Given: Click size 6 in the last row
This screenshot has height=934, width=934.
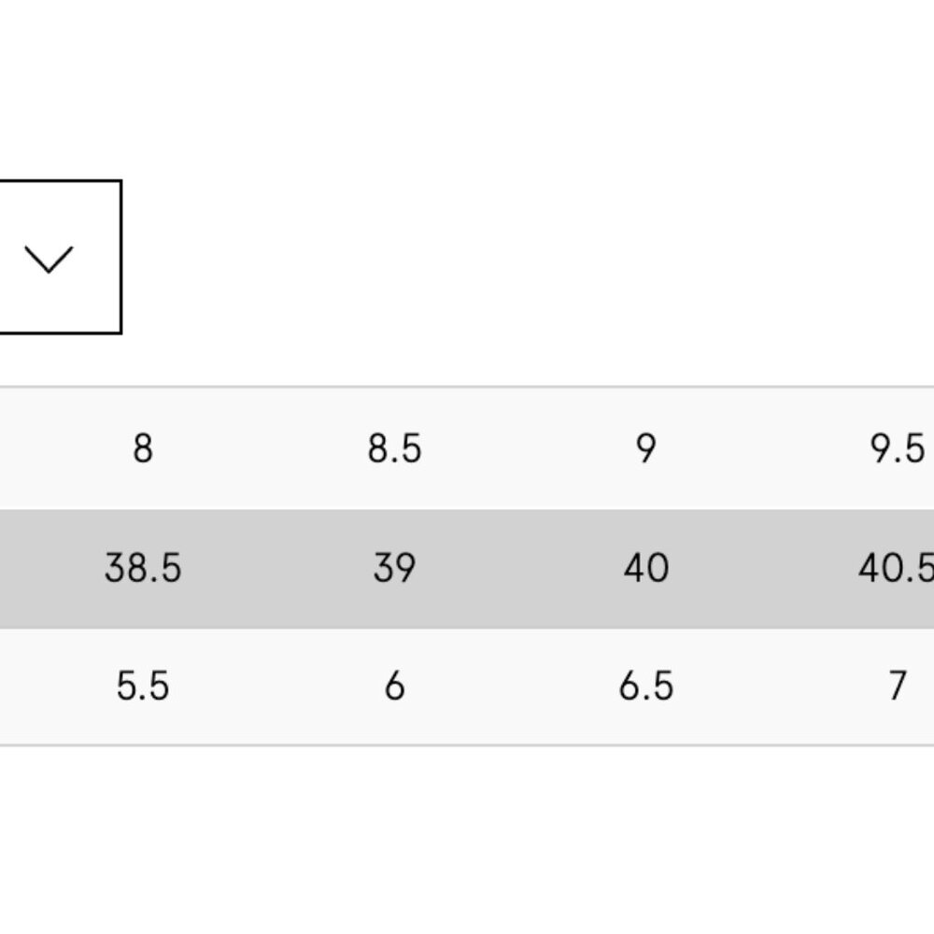Looking at the screenshot, I should [x=394, y=687].
